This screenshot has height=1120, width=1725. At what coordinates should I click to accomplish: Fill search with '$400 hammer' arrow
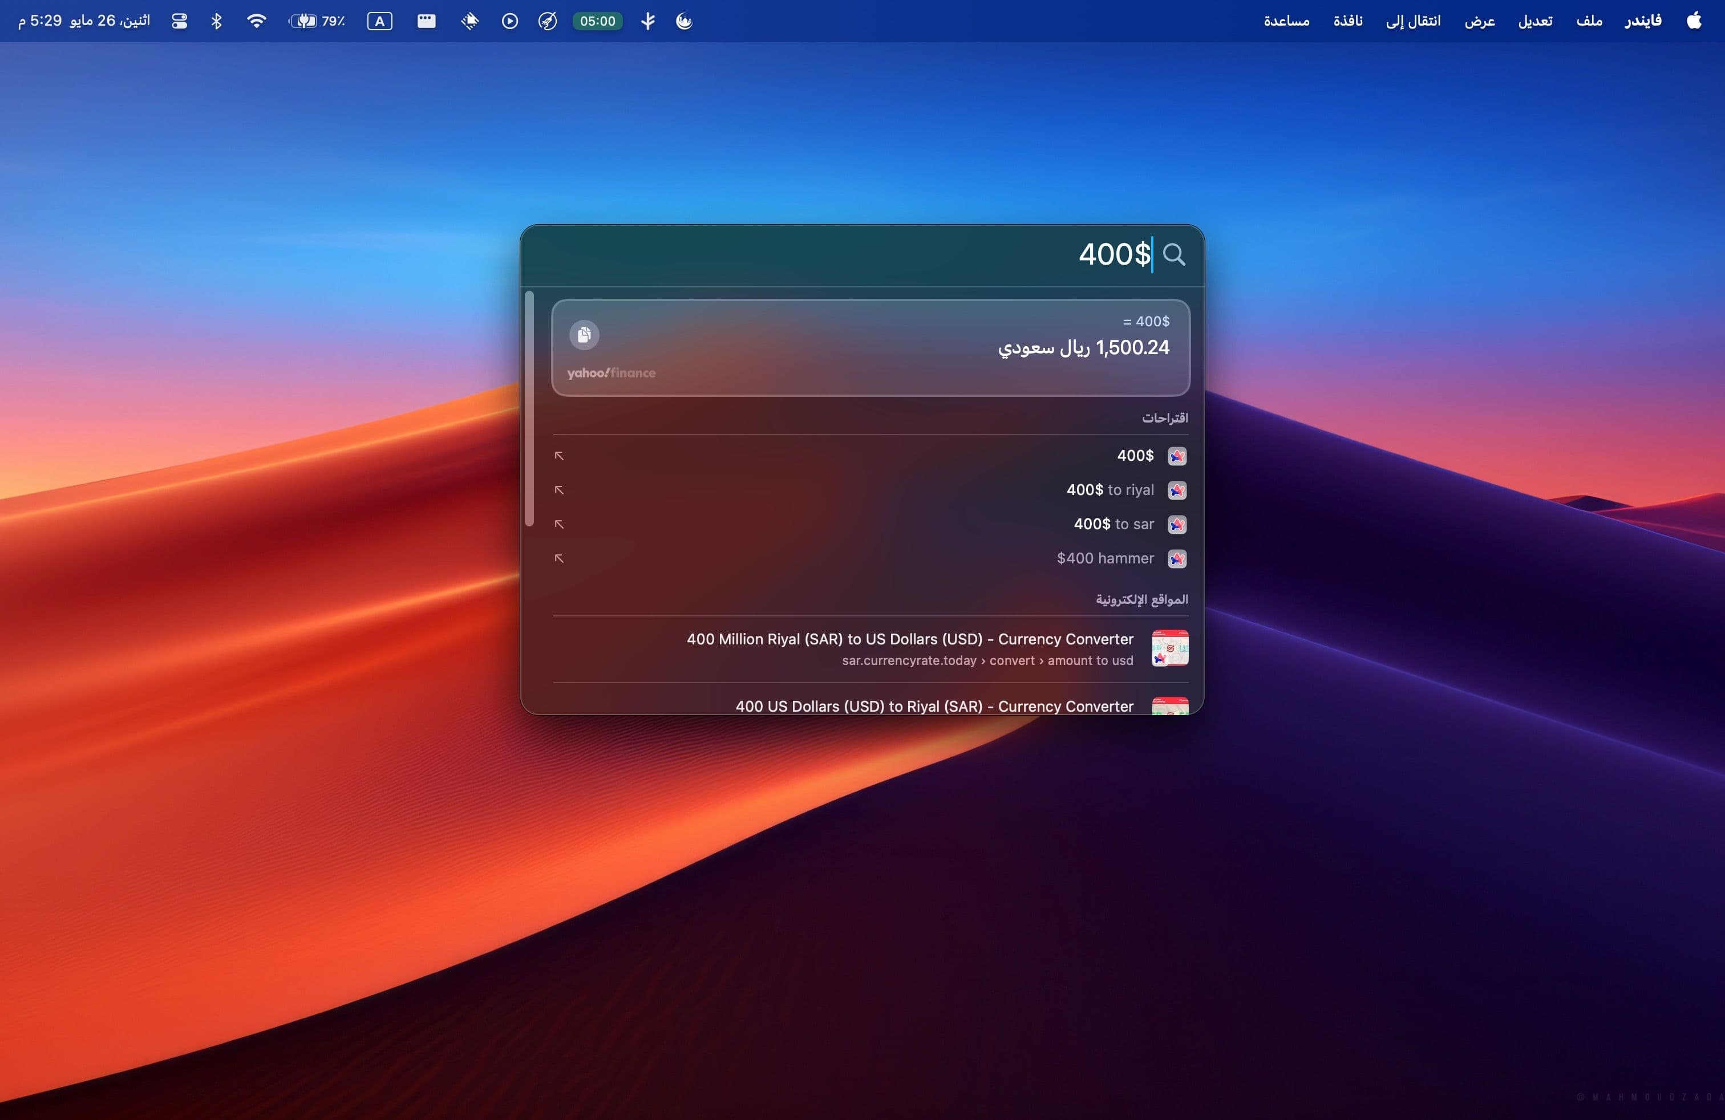pyautogui.click(x=559, y=558)
